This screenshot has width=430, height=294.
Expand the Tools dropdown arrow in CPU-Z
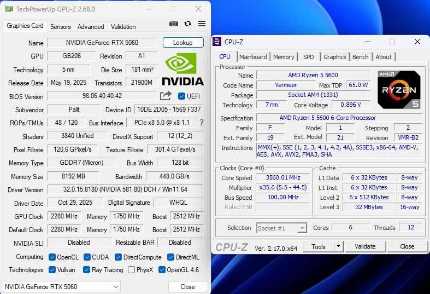click(338, 246)
